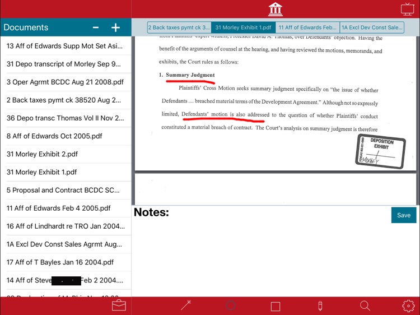Image resolution: width=420 pixels, height=315 pixels.
Task: Switch to the 1A Excl Dev Const Sale tab
Action: (x=372, y=27)
